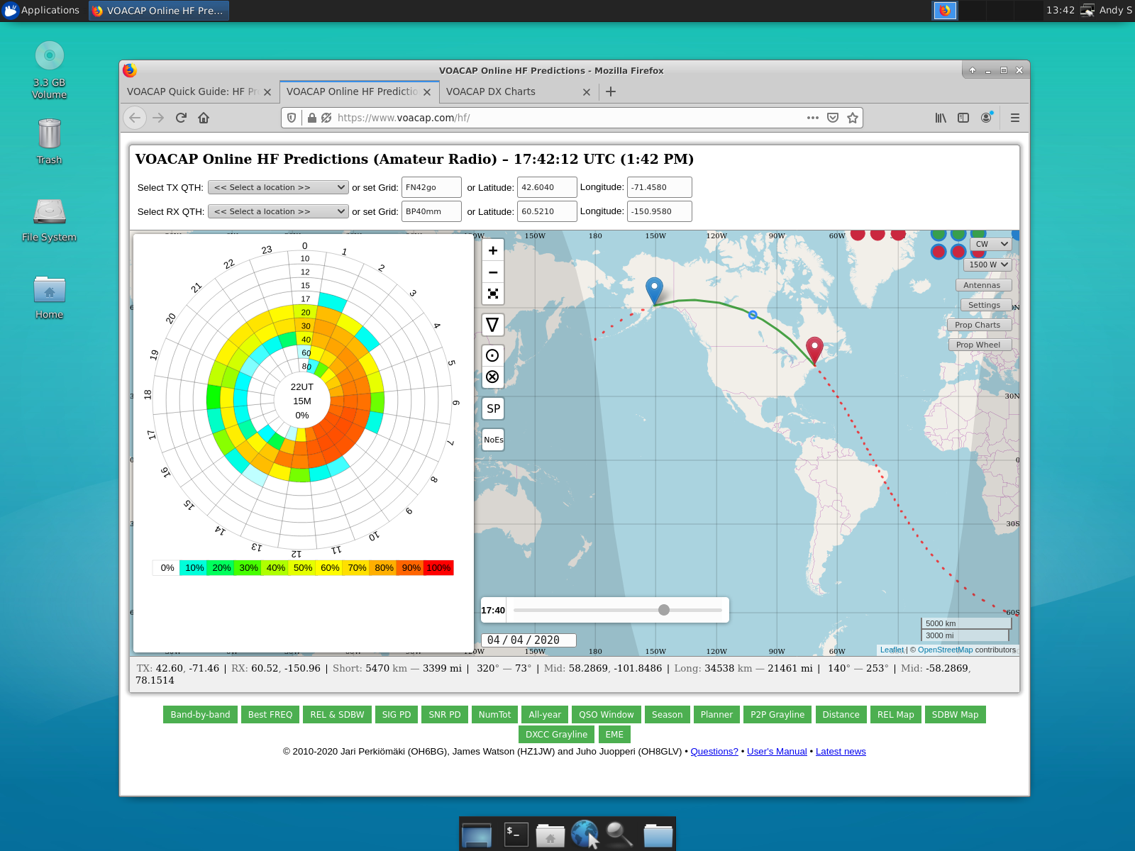Open Firefox account menu
The height and width of the screenshot is (851, 1135).
[x=986, y=118]
